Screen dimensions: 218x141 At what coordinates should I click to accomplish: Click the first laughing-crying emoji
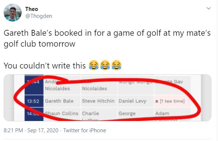point(94,65)
